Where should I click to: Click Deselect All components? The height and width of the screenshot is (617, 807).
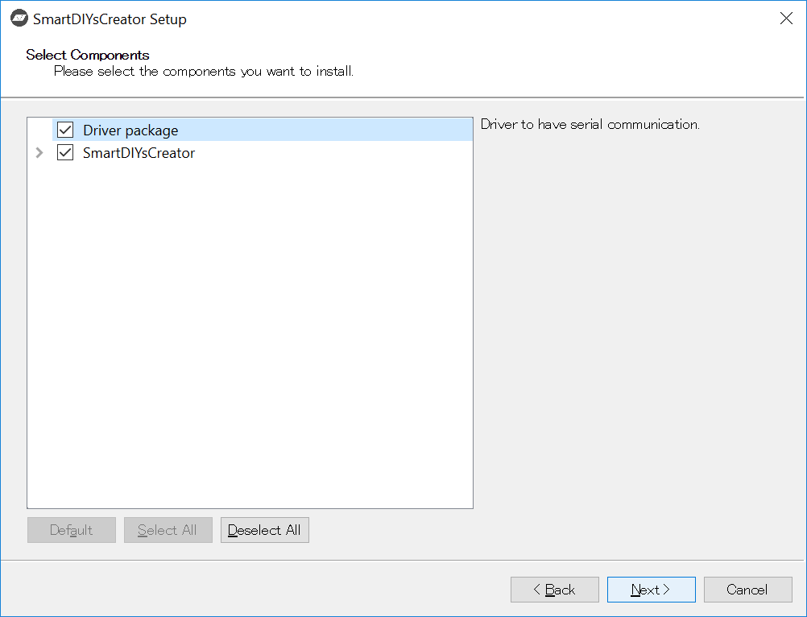pos(264,530)
